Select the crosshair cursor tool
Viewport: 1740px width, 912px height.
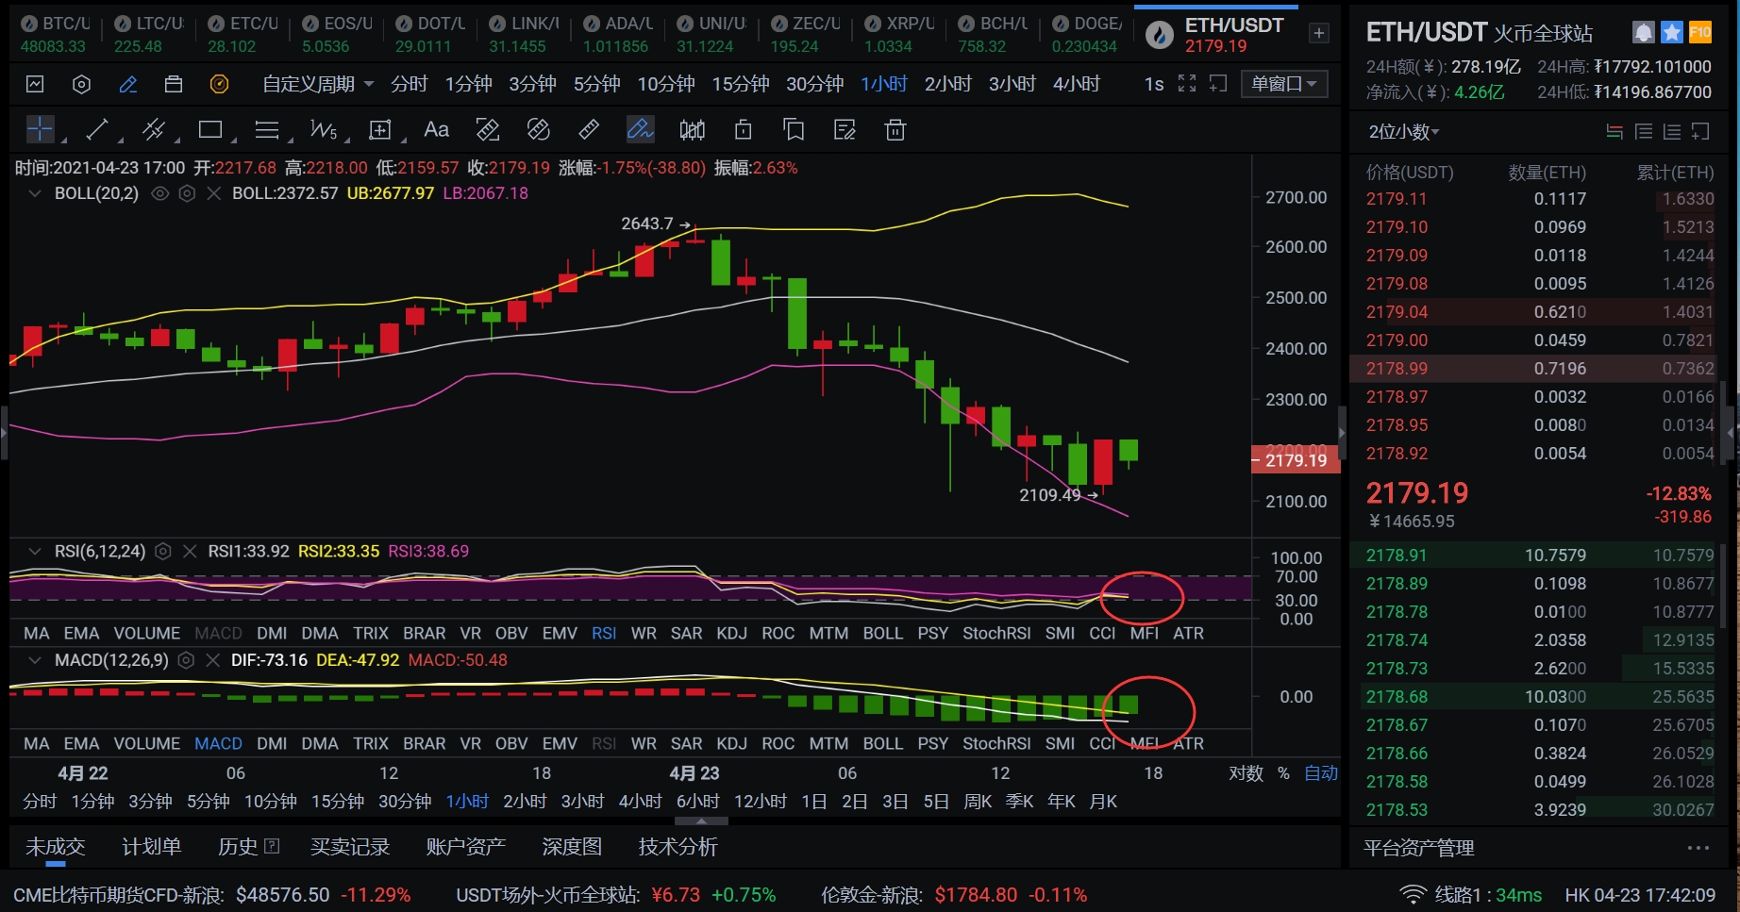tap(40, 129)
